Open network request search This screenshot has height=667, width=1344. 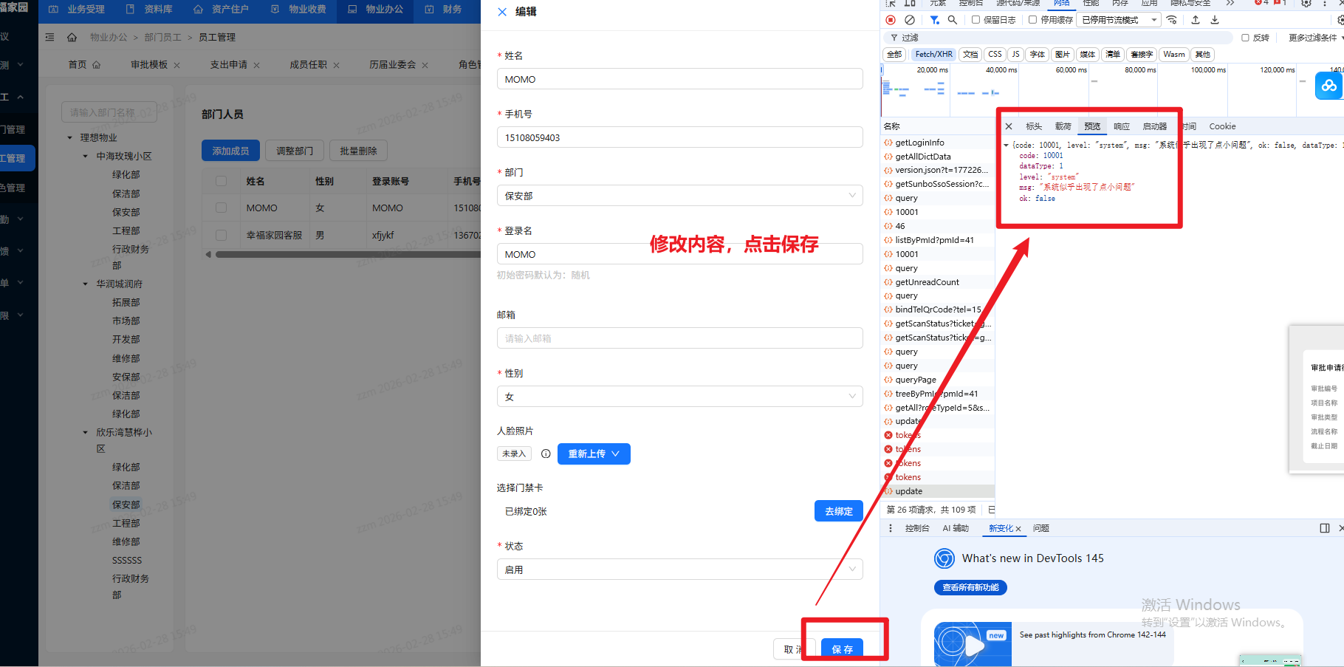(x=953, y=20)
